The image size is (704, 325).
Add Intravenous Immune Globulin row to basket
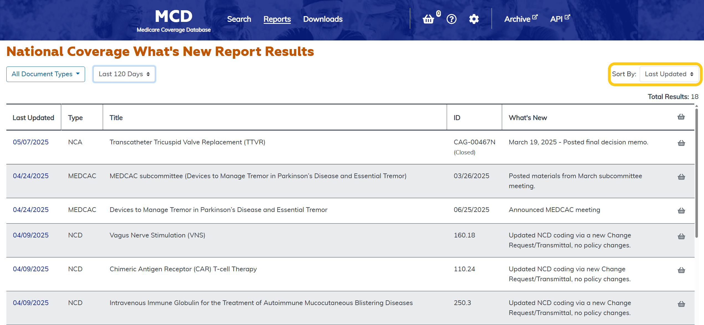coord(681,304)
